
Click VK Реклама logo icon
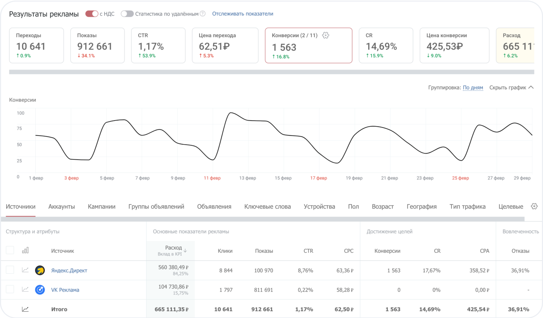click(40, 290)
